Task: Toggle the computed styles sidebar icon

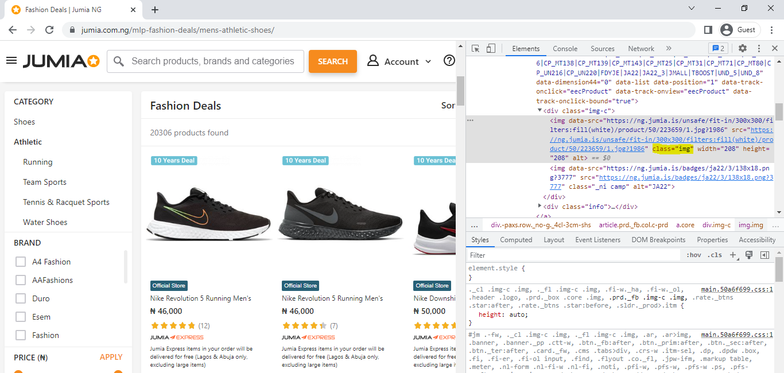Action: tap(764, 255)
